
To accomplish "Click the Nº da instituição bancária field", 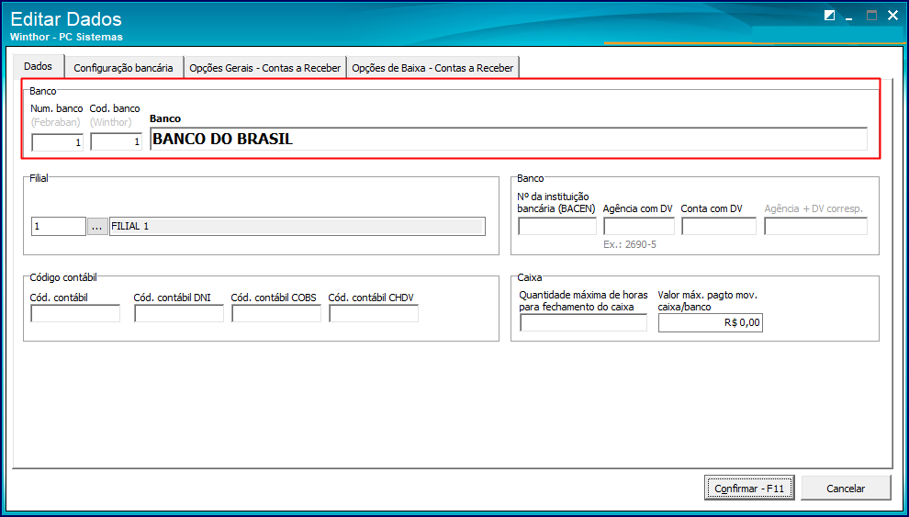I will click(557, 227).
